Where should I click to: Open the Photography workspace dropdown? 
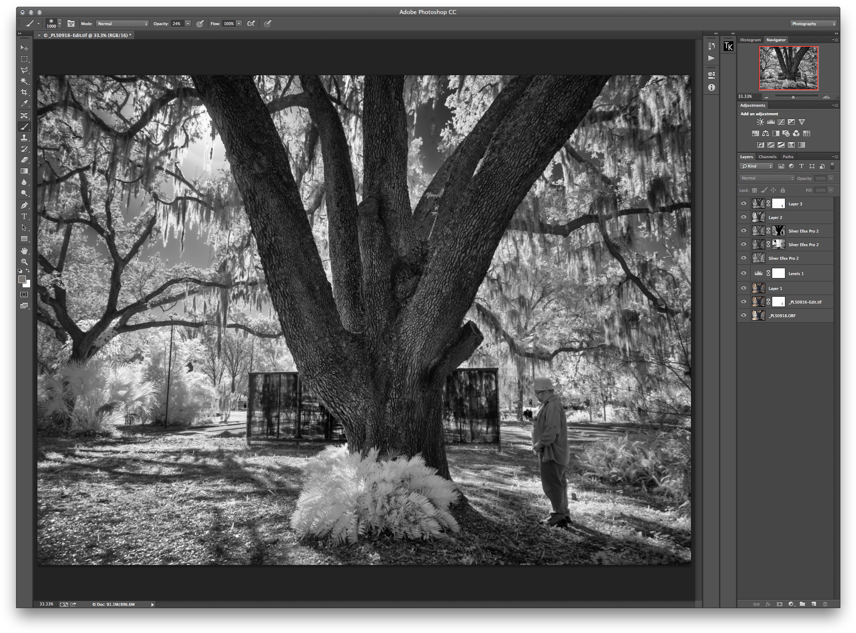(813, 24)
